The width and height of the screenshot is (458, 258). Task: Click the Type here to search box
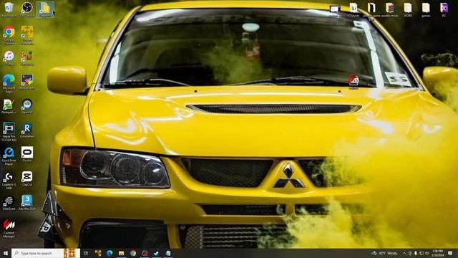tap(46, 253)
